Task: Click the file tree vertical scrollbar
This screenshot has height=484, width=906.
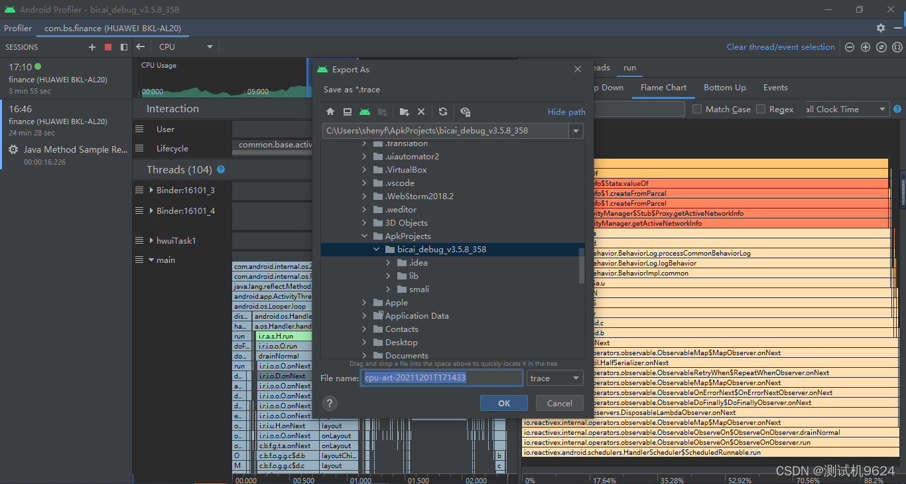Action: pos(582,265)
